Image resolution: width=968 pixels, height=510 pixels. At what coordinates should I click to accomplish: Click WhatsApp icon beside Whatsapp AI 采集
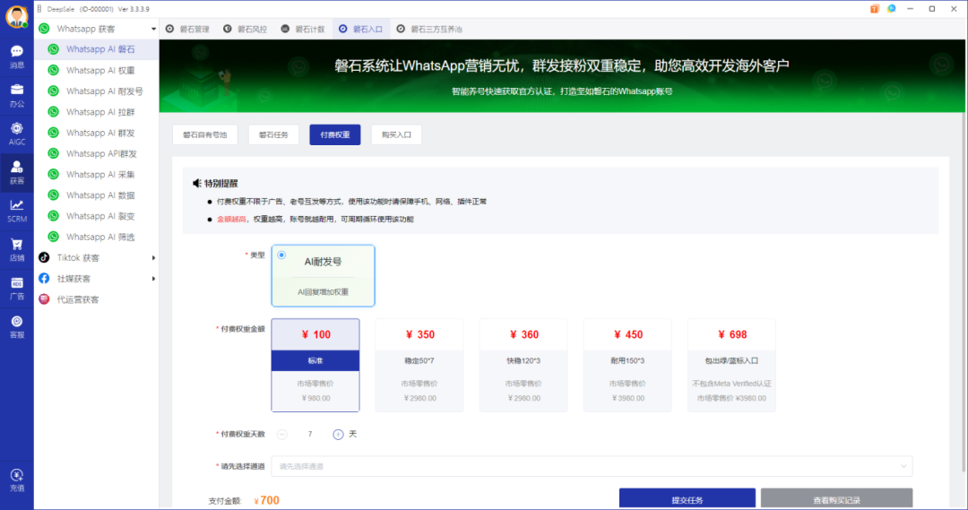tap(54, 174)
